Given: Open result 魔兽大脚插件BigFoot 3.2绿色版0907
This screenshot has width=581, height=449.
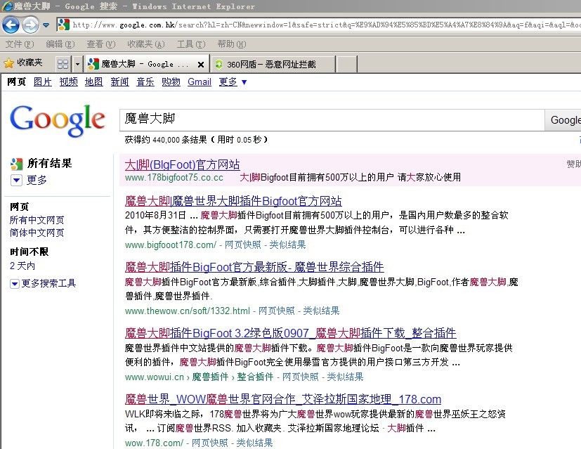Looking at the screenshot, I should tap(291, 332).
